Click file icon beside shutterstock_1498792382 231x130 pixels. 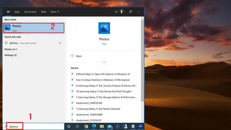pos(72,103)
